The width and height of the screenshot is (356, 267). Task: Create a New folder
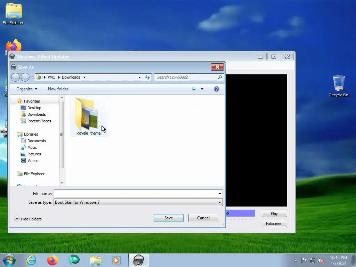pyautogui.click(x=58, y=89)
